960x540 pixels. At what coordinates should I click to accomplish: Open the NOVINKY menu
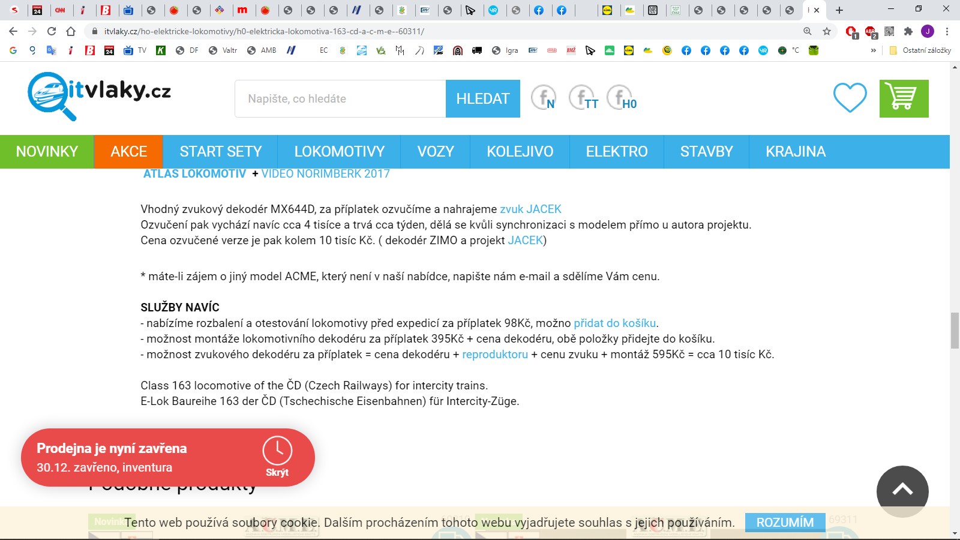pos(47,152)
